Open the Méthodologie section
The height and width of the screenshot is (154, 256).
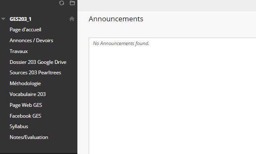click(25, 83)
